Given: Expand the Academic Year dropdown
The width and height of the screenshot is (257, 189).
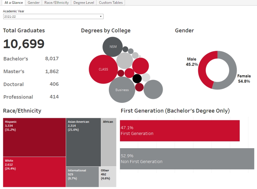Looking at the screenshot, I should (53, 17).
